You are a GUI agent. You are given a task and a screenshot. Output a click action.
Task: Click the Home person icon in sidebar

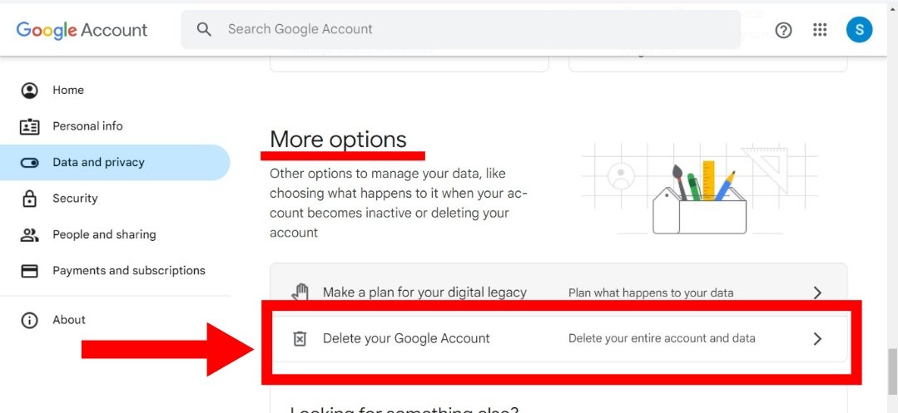(x=29, y=91)
